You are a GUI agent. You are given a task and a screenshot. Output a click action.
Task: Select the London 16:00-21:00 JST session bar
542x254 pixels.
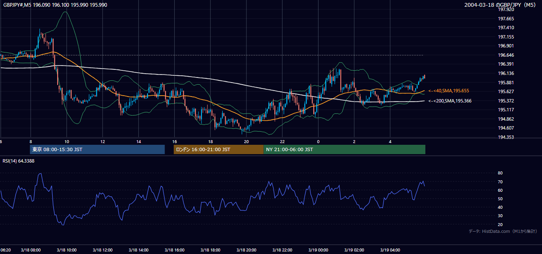218,149
